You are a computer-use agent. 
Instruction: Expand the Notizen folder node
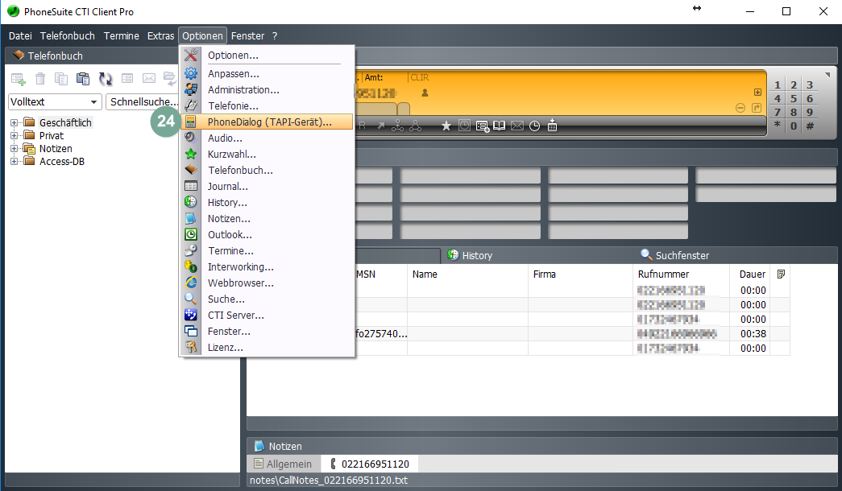pyautogui.click(x=14, y=149)
